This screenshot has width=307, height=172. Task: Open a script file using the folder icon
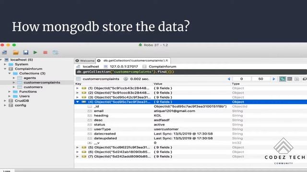click(x=16, y=53)
